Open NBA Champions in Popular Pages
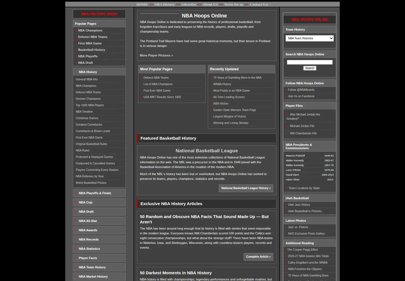The image size is (405, 281). 90,30
